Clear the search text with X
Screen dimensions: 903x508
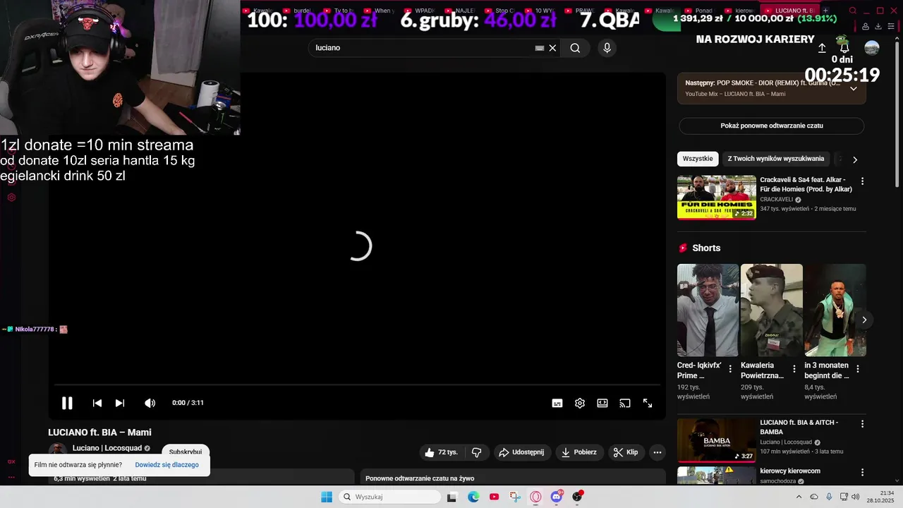coord(552,48)
